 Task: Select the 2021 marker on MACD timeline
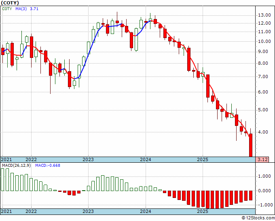click(6, 211)
